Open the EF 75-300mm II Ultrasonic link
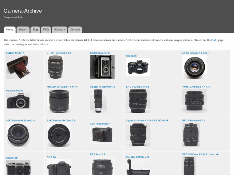234x175 pixels. point(201,154)
